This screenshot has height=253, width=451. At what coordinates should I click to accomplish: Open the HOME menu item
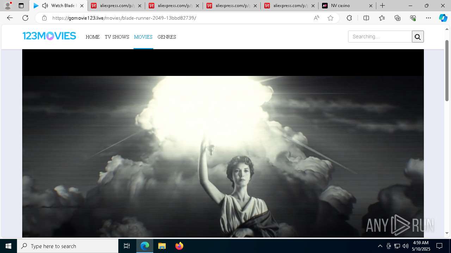point(93,37)
